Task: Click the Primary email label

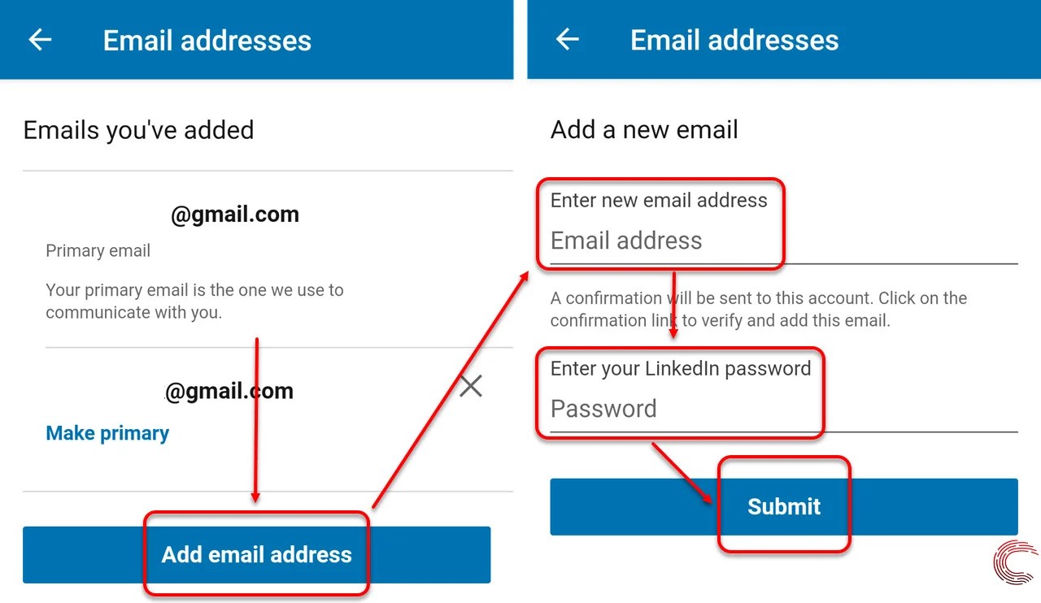Action: point(98,250)
